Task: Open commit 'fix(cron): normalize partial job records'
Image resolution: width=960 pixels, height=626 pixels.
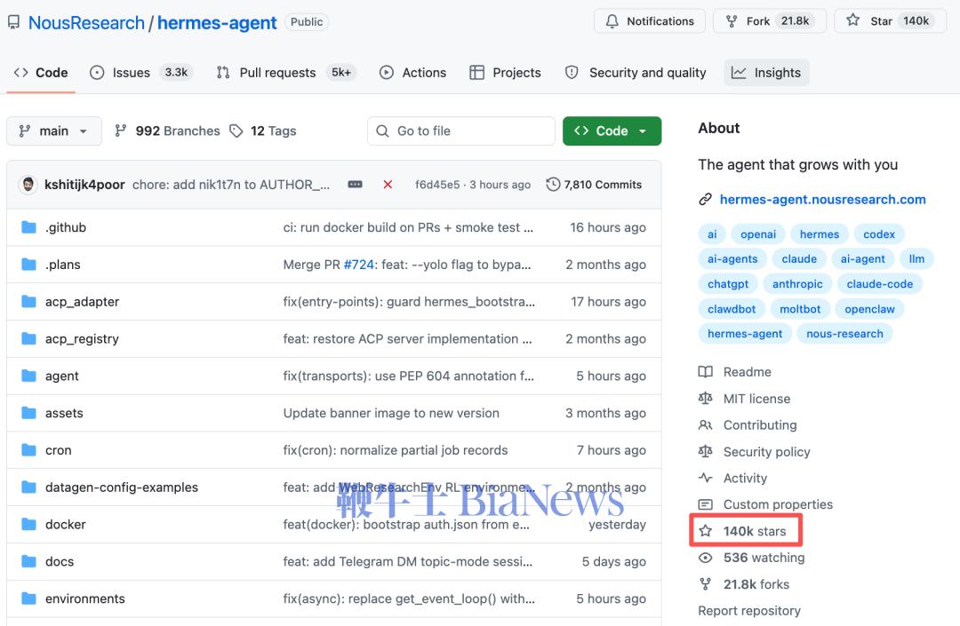Action: pos(396,450)
